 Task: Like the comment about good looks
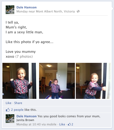(62, 124)
